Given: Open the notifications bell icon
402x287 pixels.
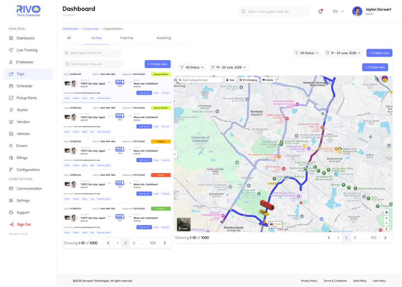Looking at the screenshot, I should pyautogui.click(x=320, y=11).
